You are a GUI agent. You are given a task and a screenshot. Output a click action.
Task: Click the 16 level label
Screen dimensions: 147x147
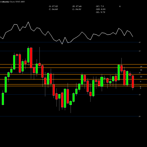pos(141,70)
